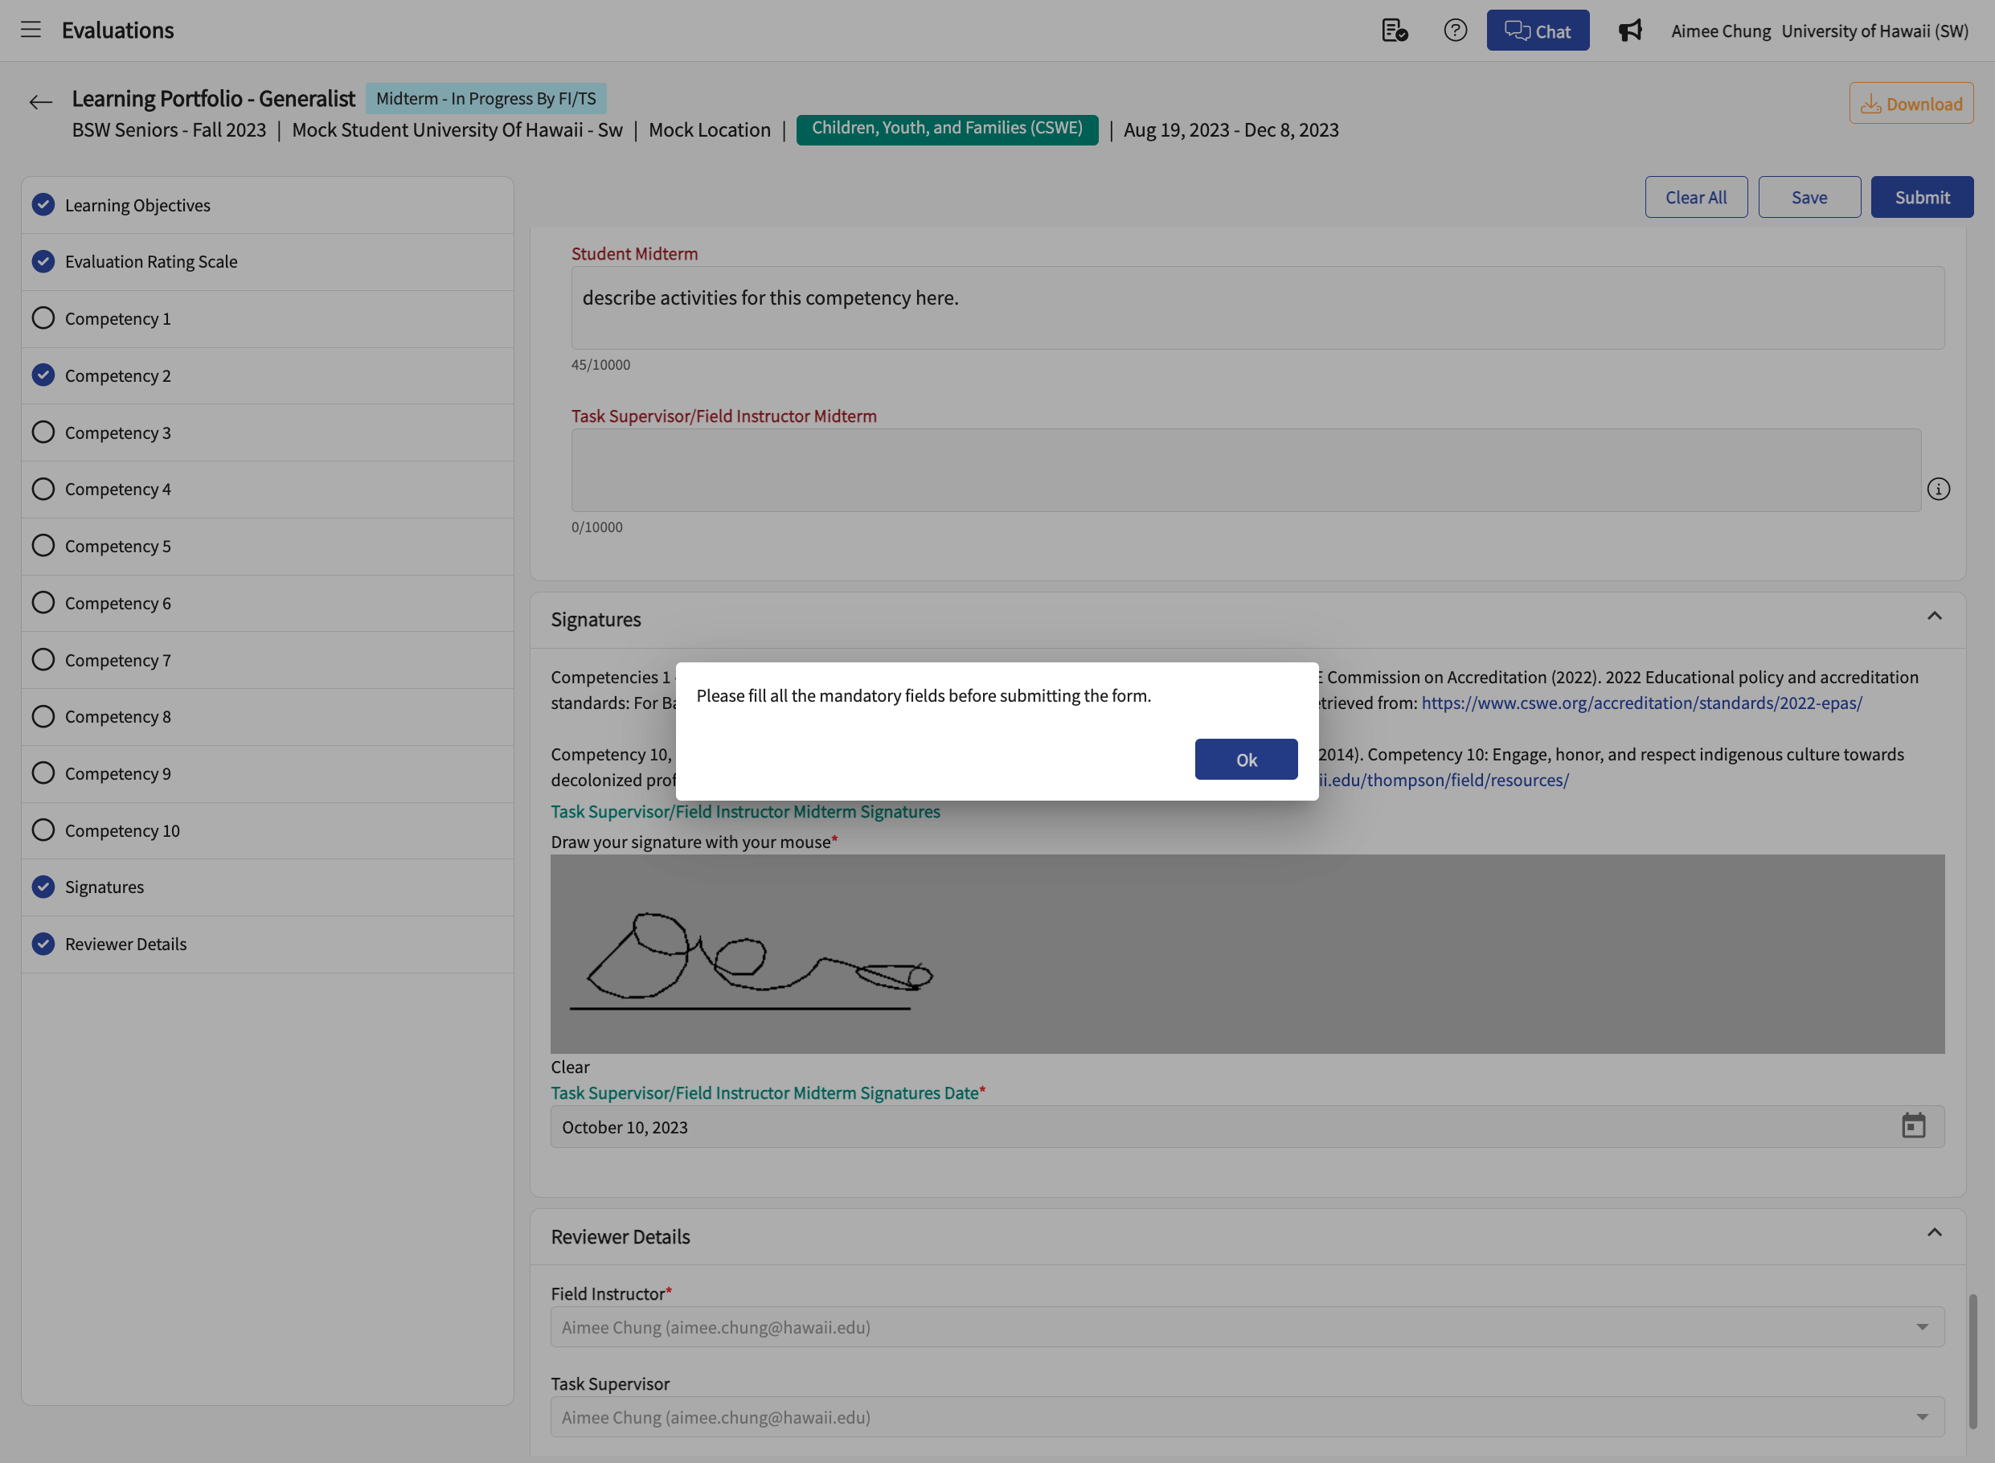Open the announcements megaphone icon
This screenshot has height=1463, width=1995.
(1630, 30)
